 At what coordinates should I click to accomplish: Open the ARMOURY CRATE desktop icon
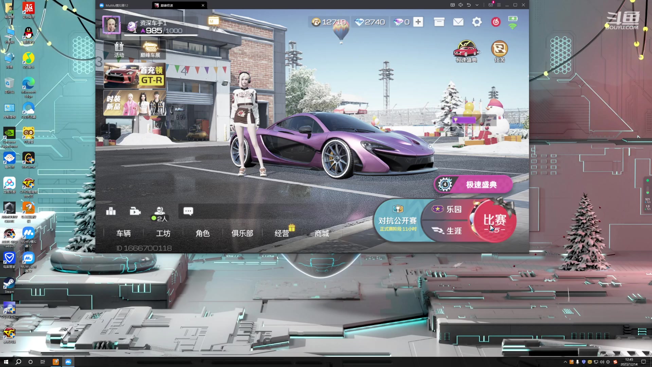click(x=9, y=212)
